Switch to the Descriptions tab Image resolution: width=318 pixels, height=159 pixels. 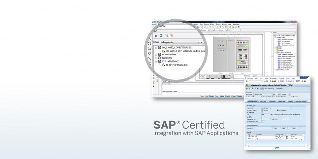tap(272, 101)
